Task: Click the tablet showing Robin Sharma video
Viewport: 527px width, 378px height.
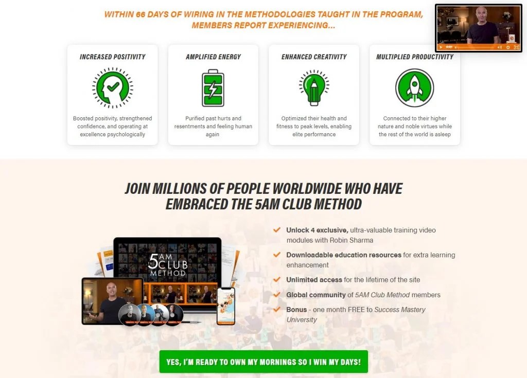Action: (113, 301)
